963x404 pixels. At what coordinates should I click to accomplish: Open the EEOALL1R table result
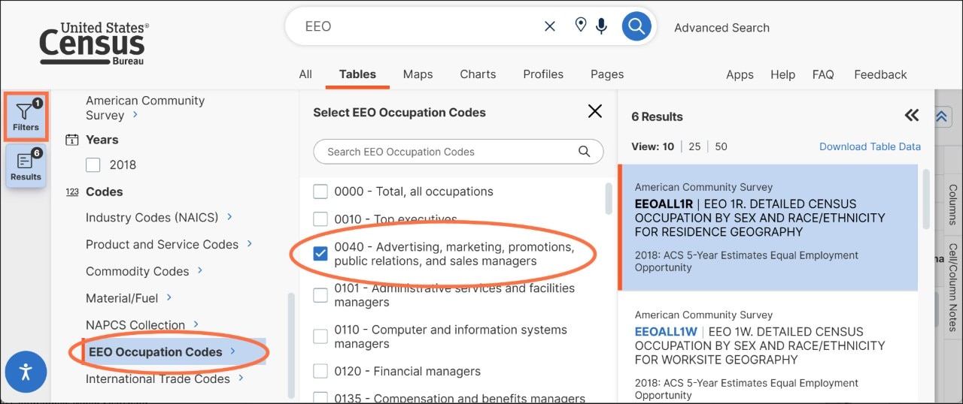pyautogui.click(x=768, y=227)
